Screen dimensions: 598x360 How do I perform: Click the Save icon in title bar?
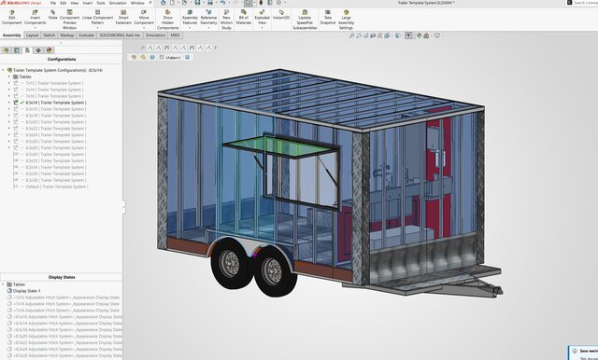[197, 3]
